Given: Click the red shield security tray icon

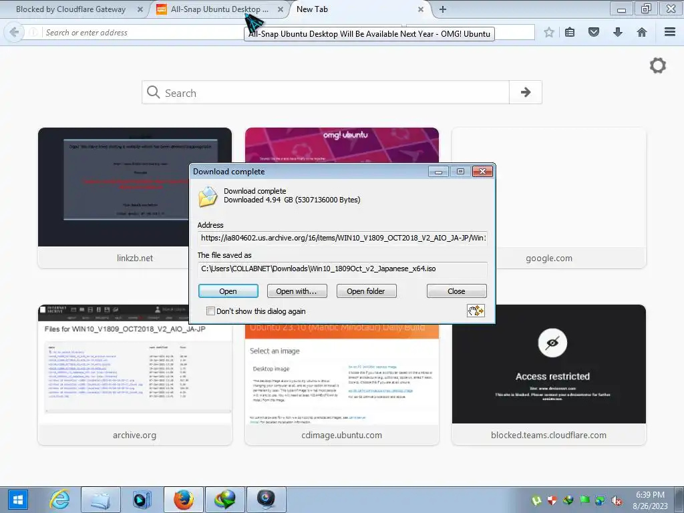Looking at the screenshot, I should (552, 500).
